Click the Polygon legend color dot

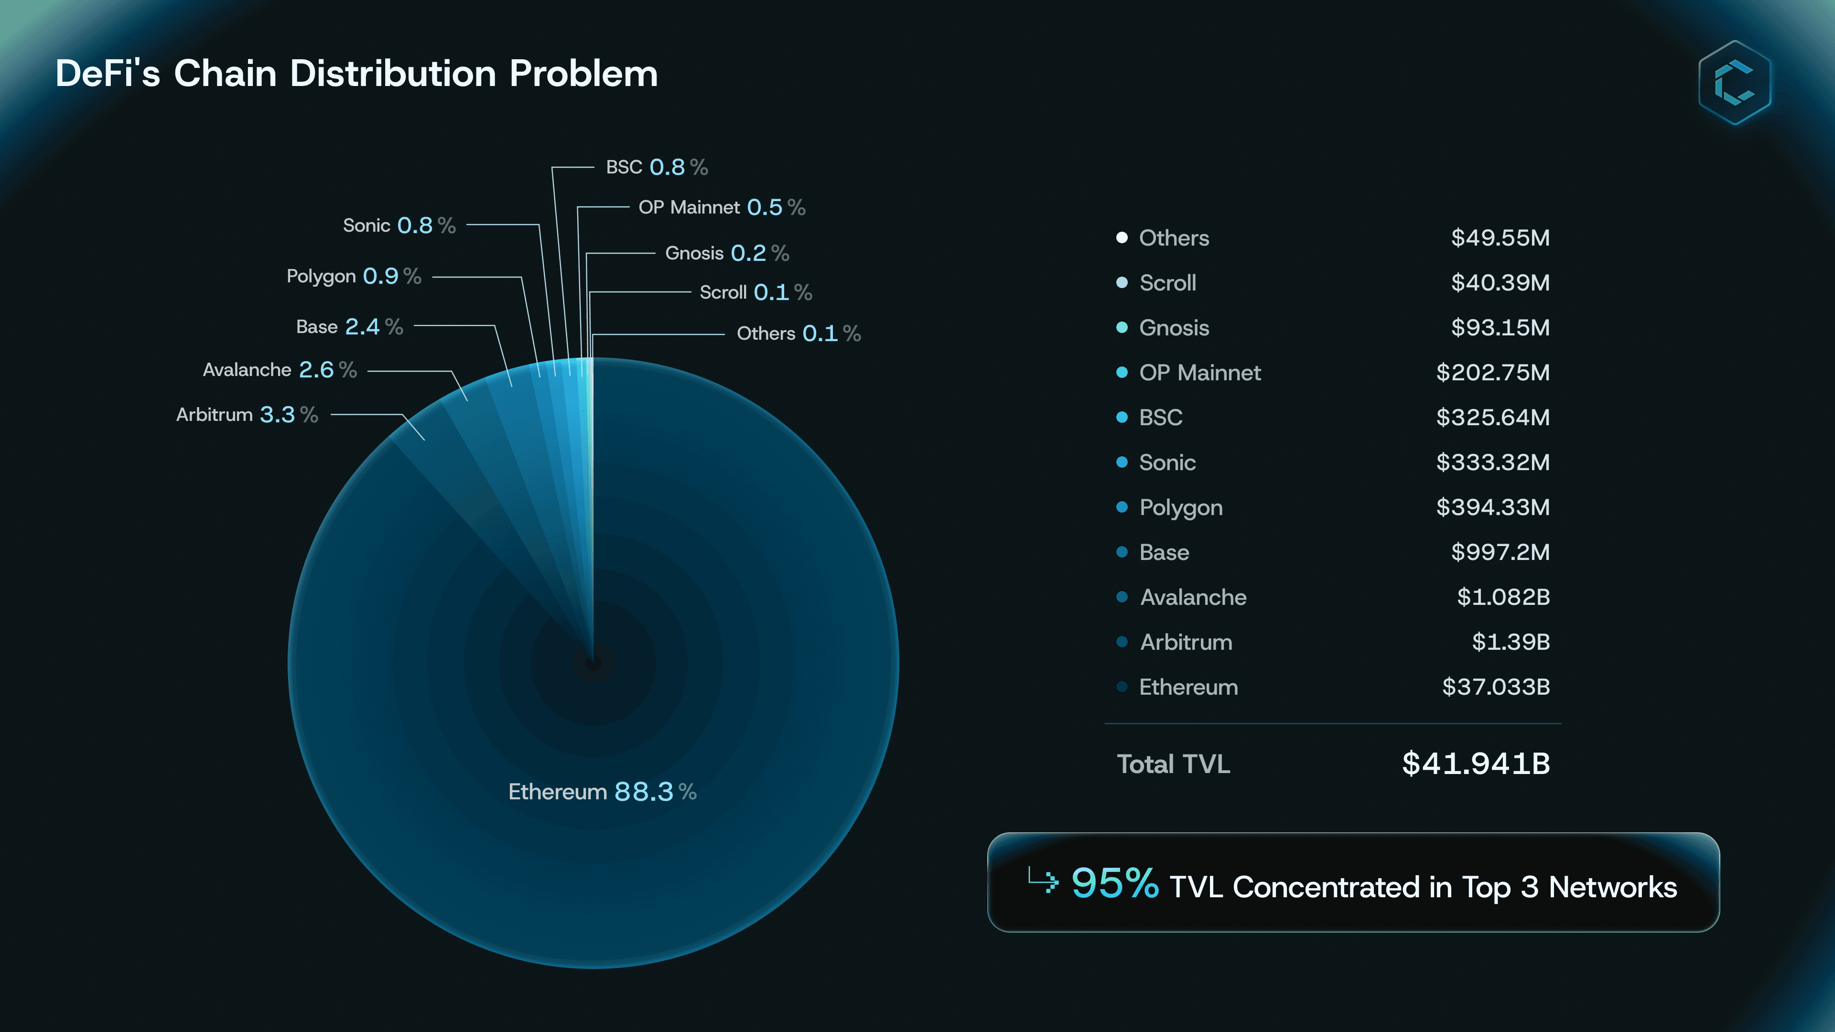tap(1122, 506)
